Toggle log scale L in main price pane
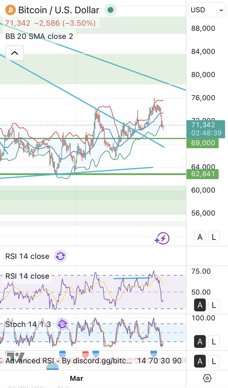Image resolution: width=228 pixels, height=388 pixels. click(214, 237)
